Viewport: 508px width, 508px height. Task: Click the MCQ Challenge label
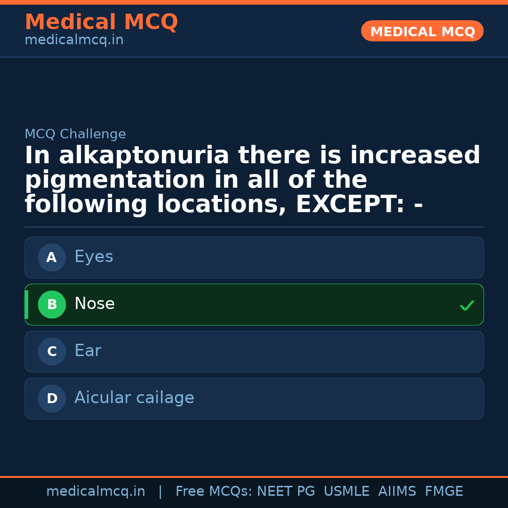coord(75,134)
